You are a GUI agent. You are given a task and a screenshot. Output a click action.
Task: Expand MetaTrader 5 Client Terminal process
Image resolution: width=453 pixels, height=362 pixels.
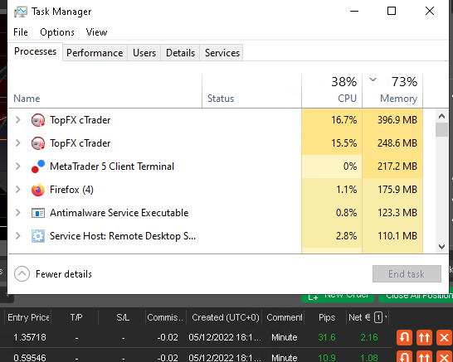(17, 167)
